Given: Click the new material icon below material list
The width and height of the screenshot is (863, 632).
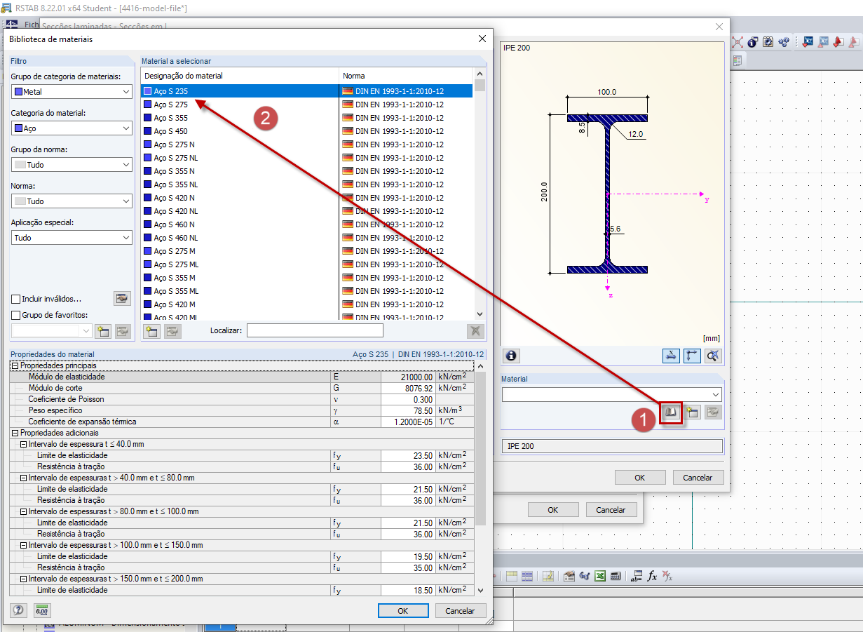Looking at the screenshot, I should pyautogui.click(x=151, y=330).
